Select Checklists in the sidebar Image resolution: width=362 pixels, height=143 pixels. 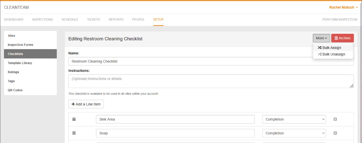(30, 54)
